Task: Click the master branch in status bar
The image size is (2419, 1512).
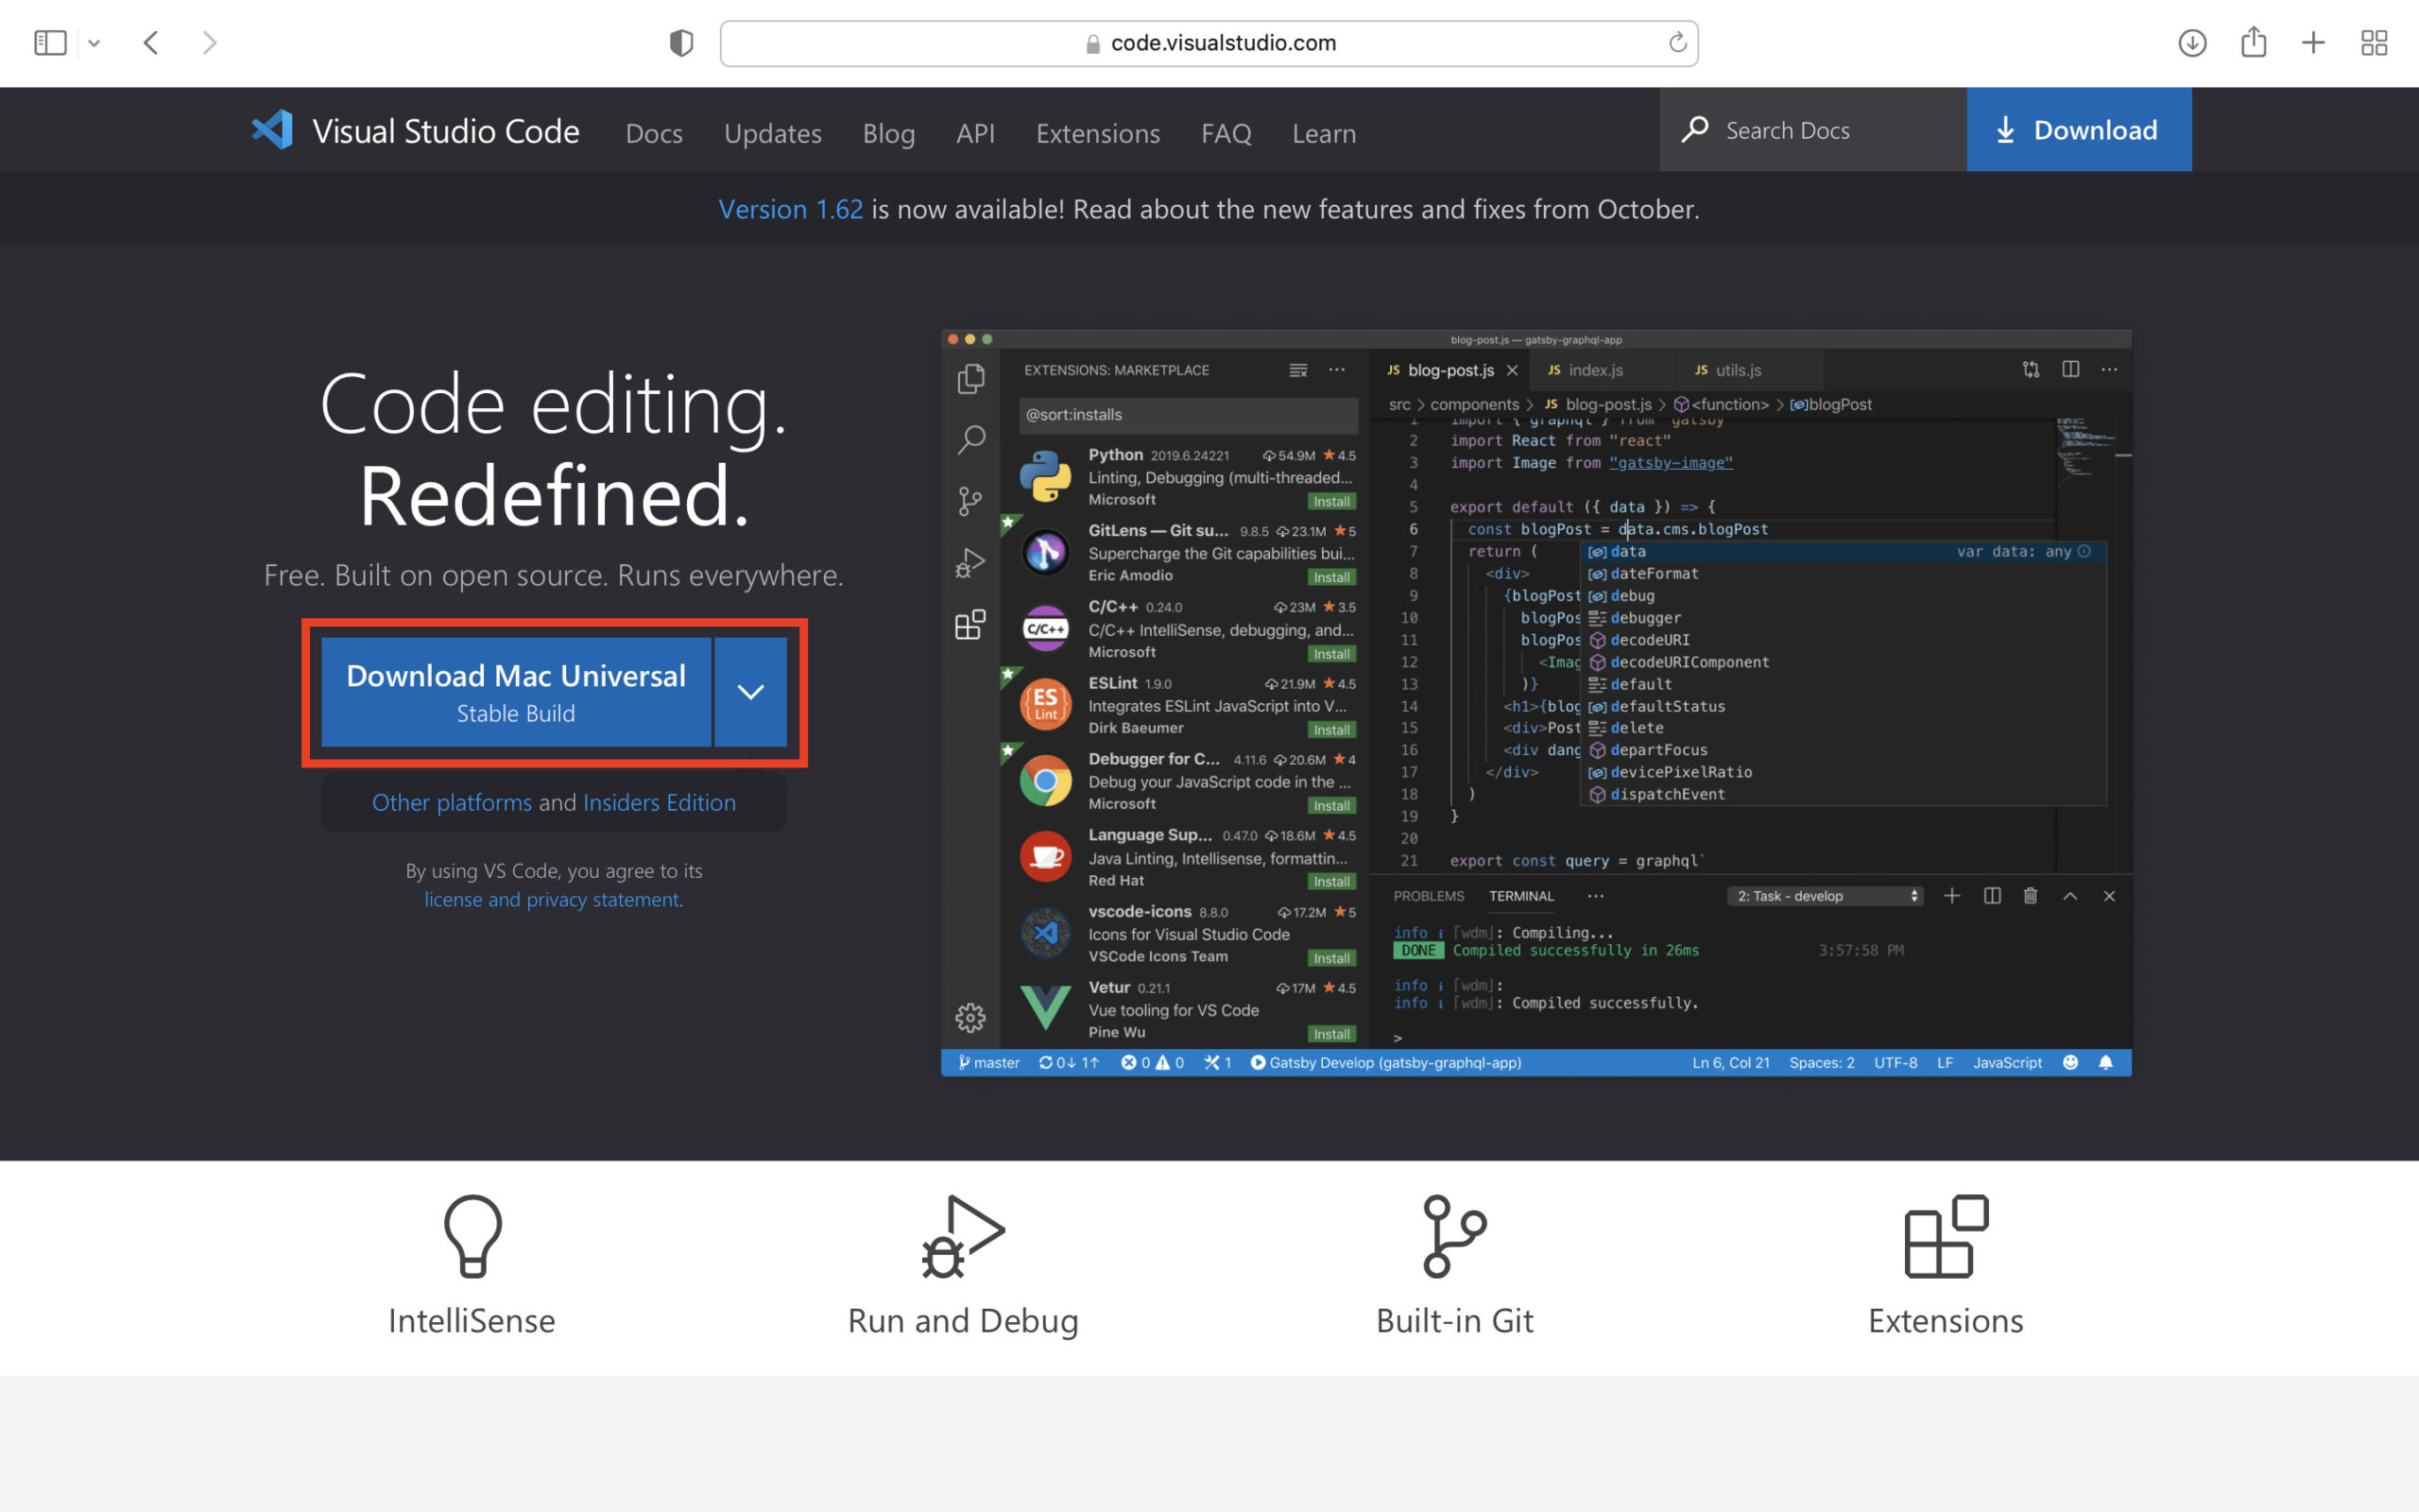Action: pyautogui.click(x=988, y=1062)
